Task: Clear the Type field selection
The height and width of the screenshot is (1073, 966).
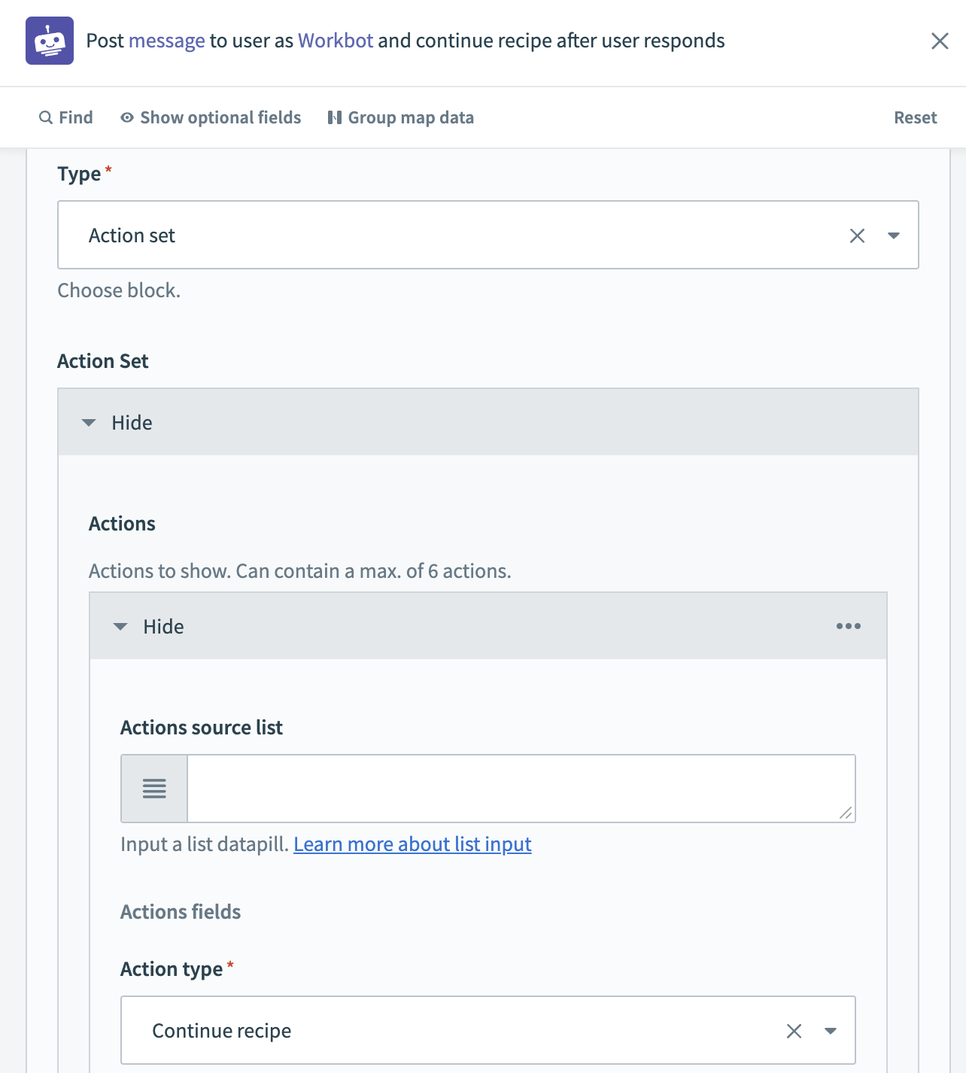Action: (x=857, y=236)
